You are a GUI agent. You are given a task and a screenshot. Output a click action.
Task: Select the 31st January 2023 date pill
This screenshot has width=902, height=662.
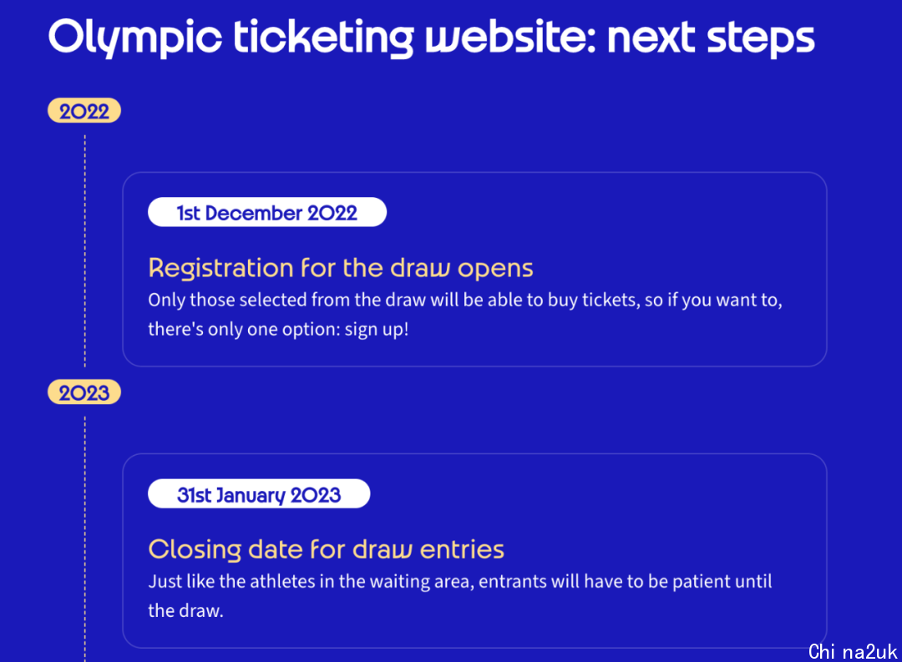(259, 494)
